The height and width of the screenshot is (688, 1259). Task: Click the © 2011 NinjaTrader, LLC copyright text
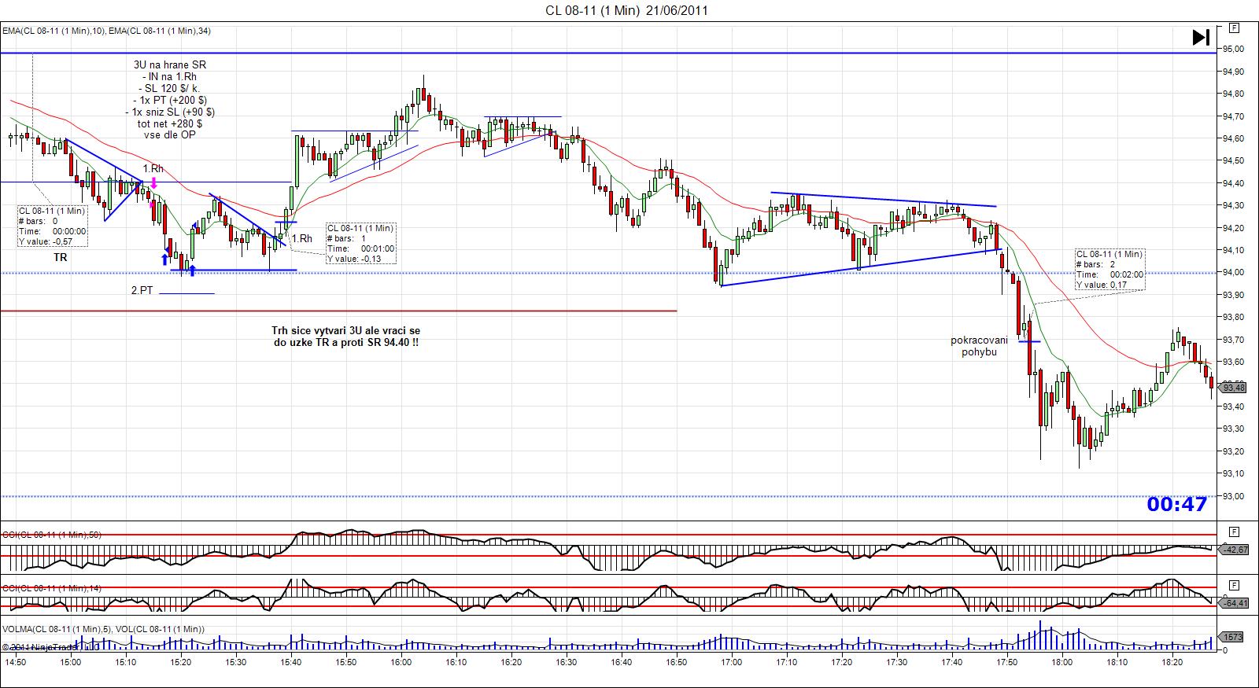click(50, 647)
